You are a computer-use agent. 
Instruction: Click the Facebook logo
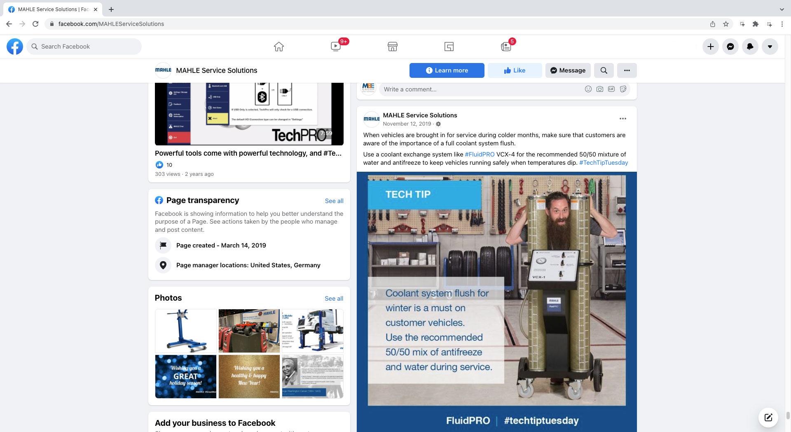(15, 47)
